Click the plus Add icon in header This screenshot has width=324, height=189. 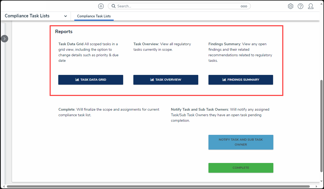point(101,6)
